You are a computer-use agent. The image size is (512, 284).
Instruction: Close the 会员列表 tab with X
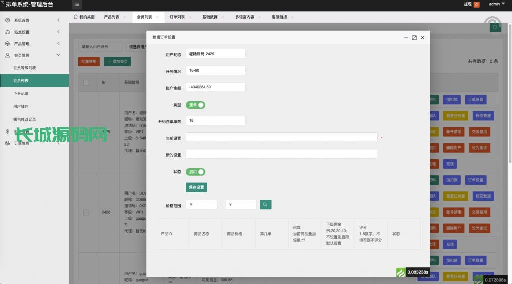157,17
